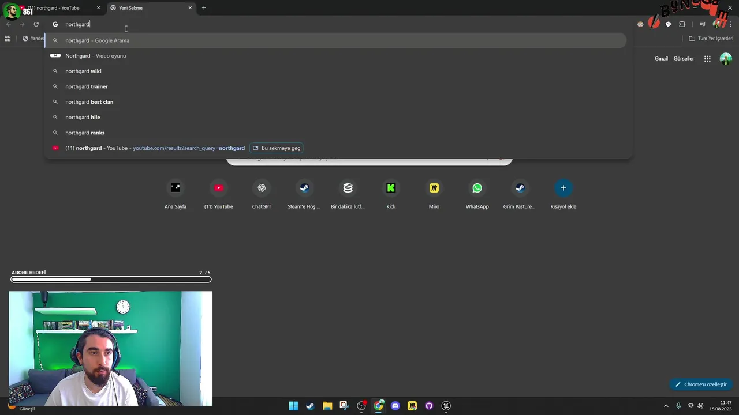739x415 pixels.
Task: Open volume control in system tray
Action: pyautogui.click(x=700, y=406)
